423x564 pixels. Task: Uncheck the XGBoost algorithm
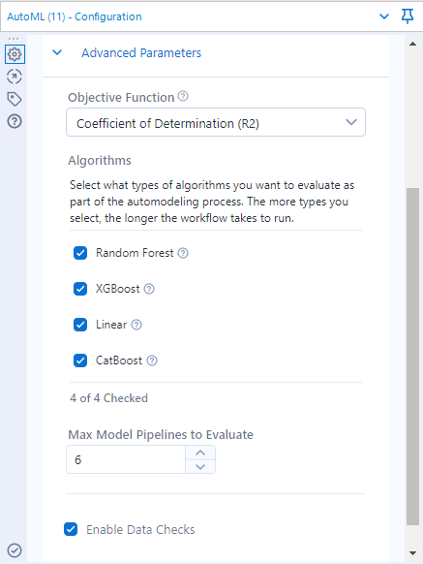pos(80,289)
